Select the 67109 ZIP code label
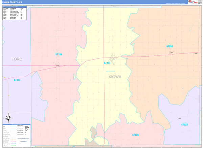 point(59,54)
